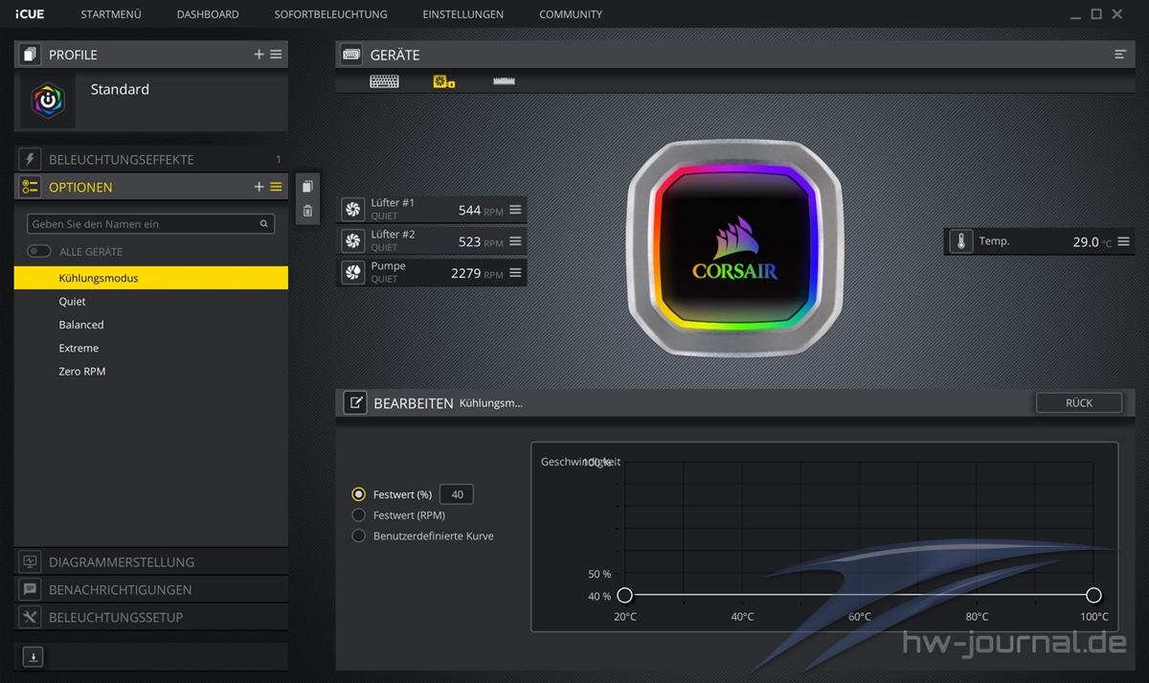Click the Diagrammerstellung chart icon
The width and height of the screenshot is (1149, 683).
click(x=30, y=562)
